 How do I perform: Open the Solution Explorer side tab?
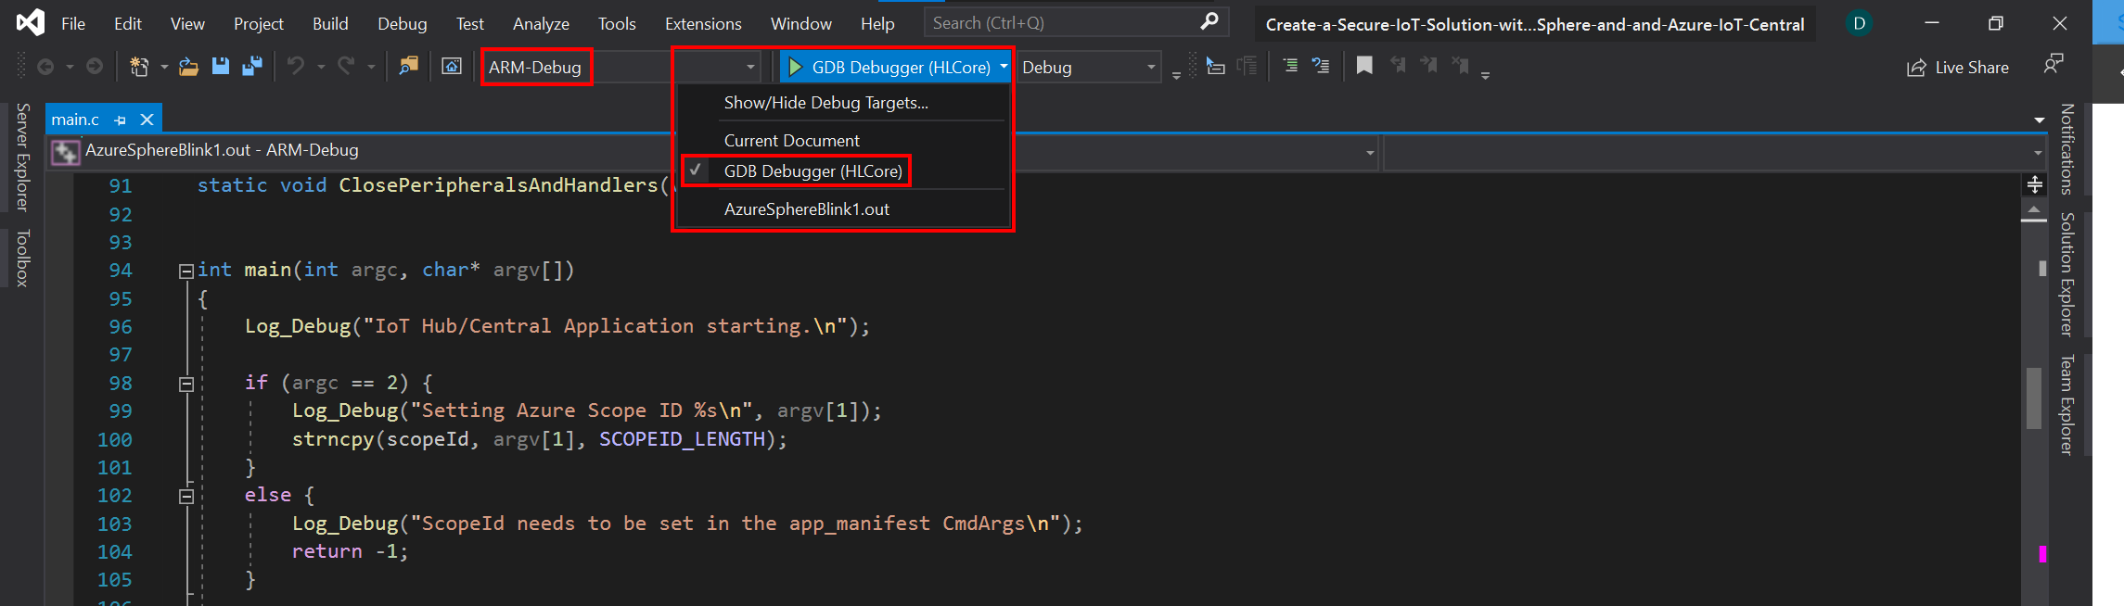coord(2066,274)
